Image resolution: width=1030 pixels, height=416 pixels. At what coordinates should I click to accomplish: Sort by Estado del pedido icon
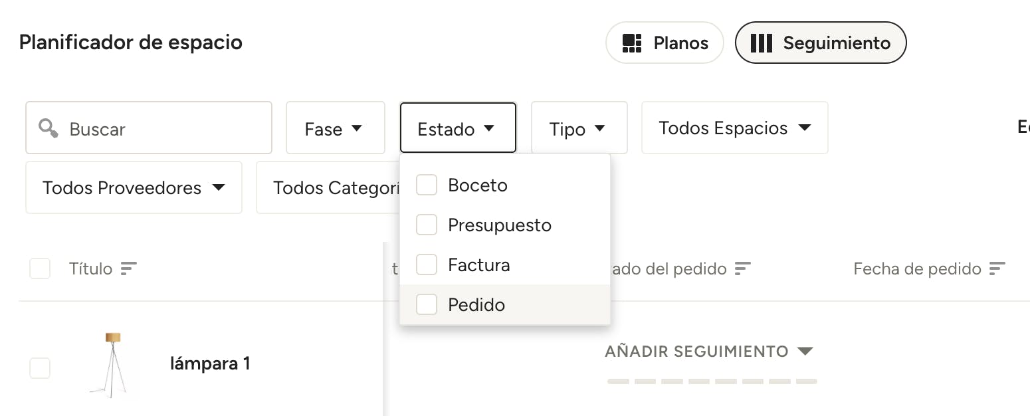coord(742,268)
